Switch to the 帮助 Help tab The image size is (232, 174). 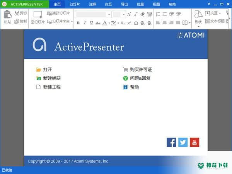[x=172, y=4]
